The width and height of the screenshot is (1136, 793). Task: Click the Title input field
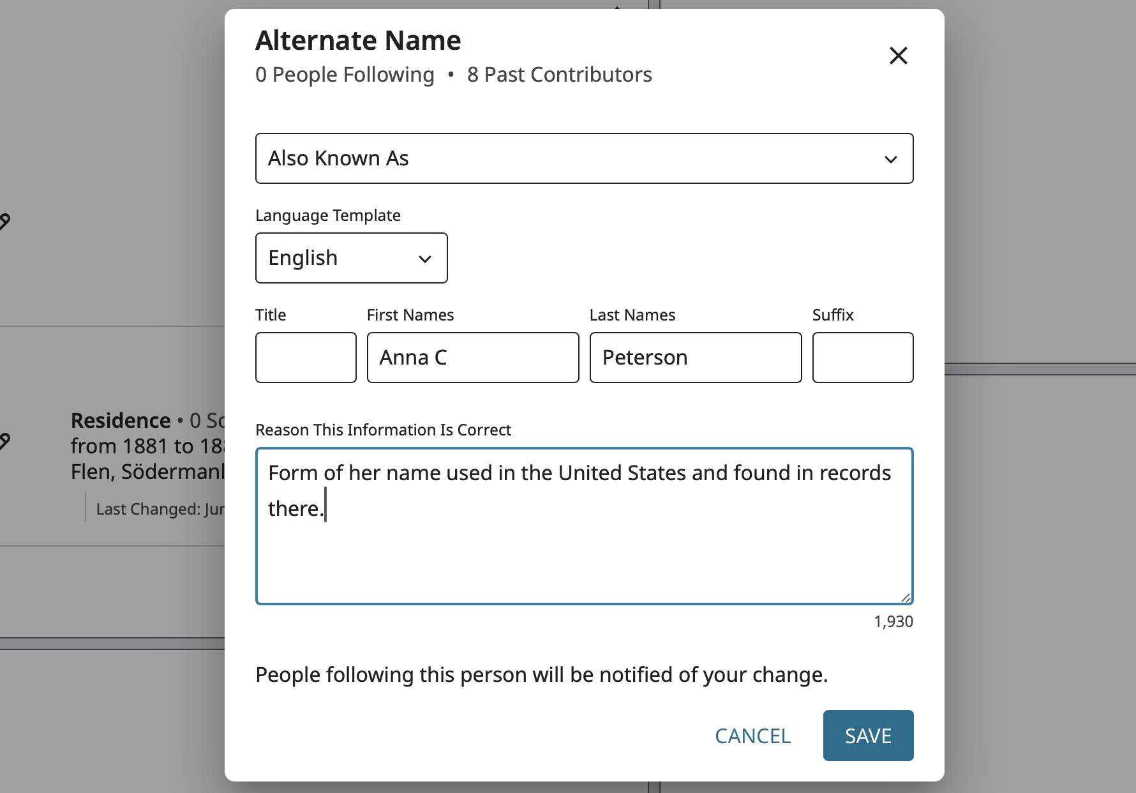coord(306,358)
